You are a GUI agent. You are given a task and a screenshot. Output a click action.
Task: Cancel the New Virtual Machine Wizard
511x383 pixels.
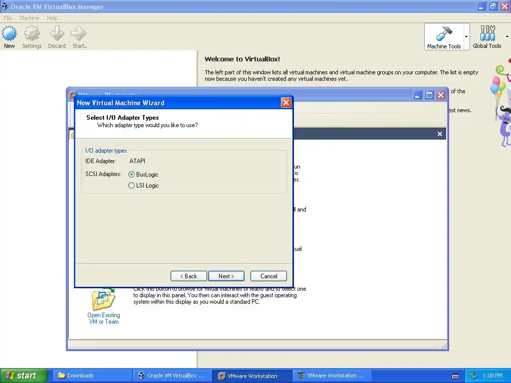[x=268, y=276]
